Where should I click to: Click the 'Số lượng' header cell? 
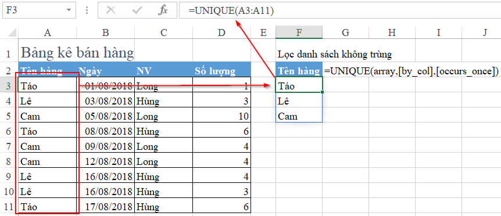tap(222, 70)
